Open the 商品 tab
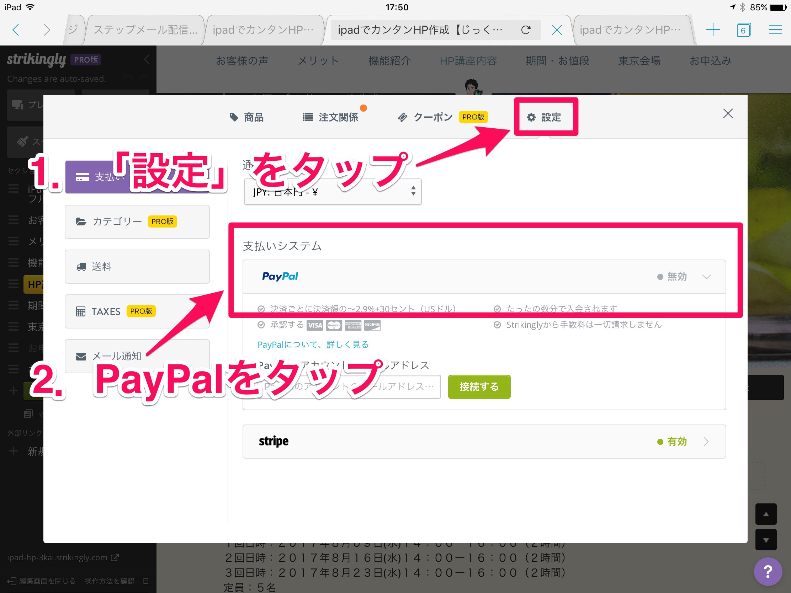This screenshot has height=593, width=791. click(246, 117)
